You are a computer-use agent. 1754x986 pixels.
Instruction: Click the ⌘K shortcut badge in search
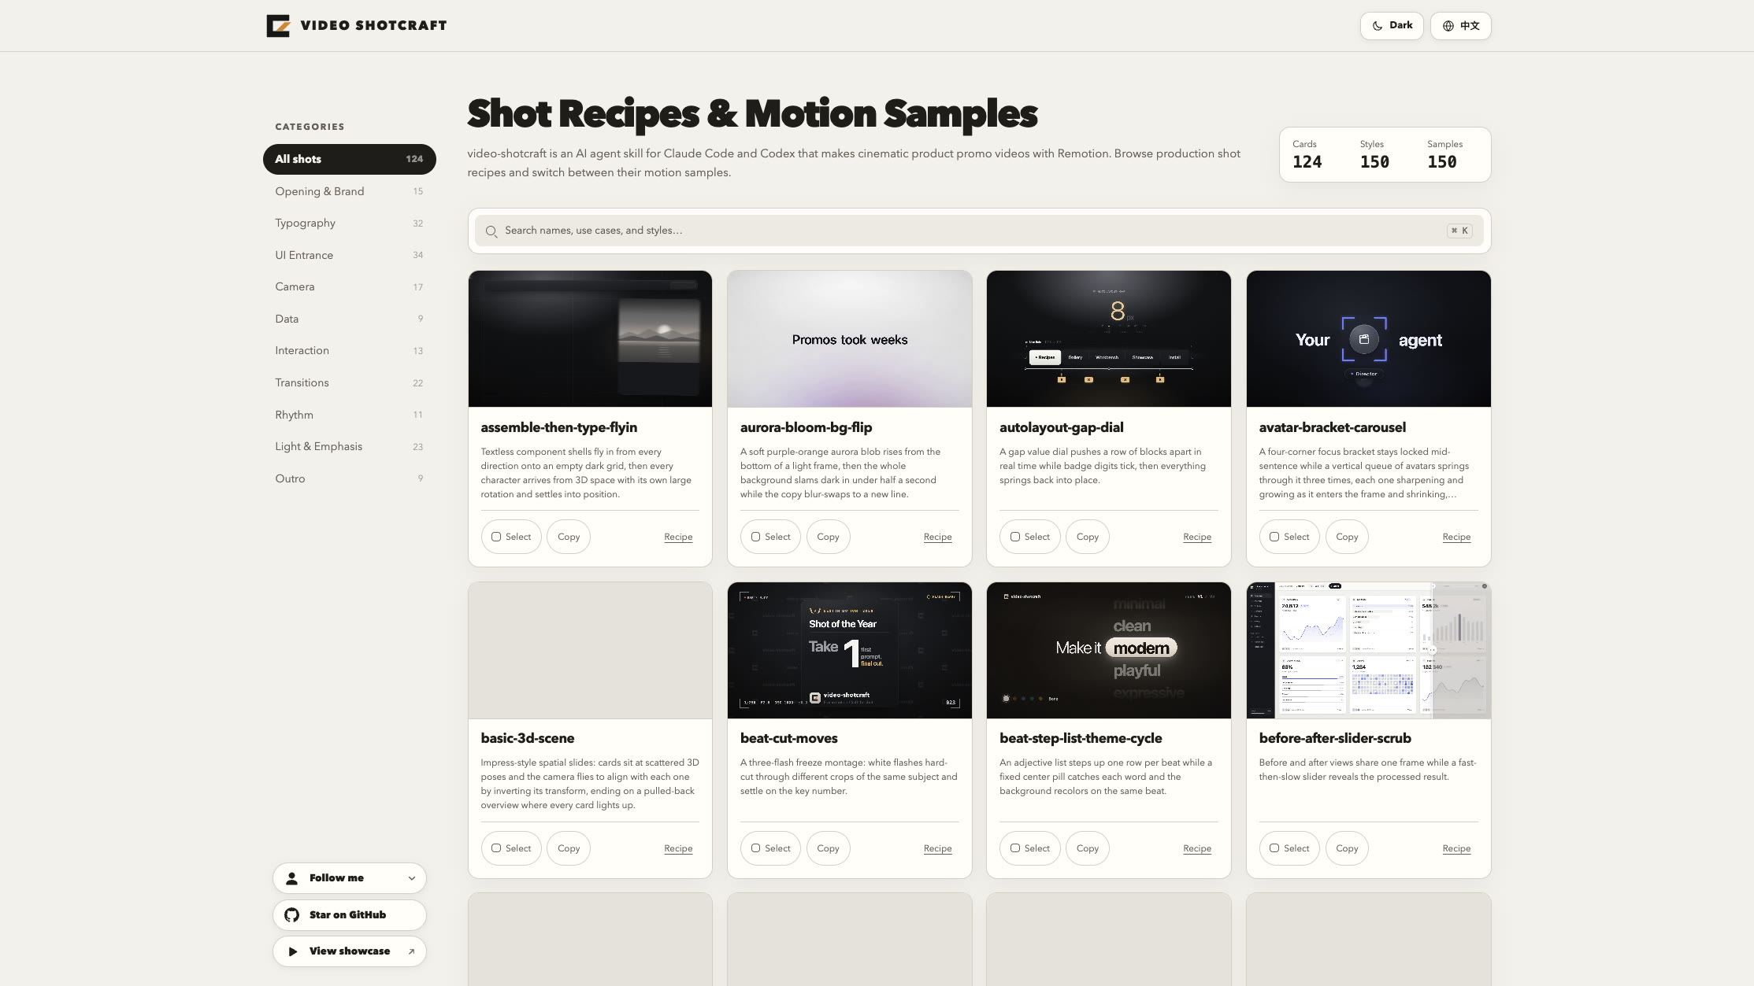pyautogui.click(x=1459, y=231)
